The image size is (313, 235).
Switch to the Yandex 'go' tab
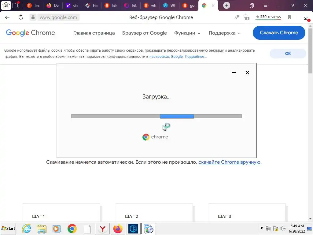[x=189, y=6]
